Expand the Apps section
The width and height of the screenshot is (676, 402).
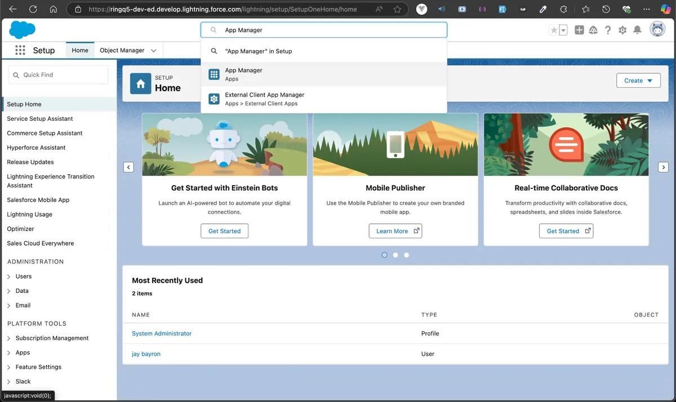click(8, 353)
